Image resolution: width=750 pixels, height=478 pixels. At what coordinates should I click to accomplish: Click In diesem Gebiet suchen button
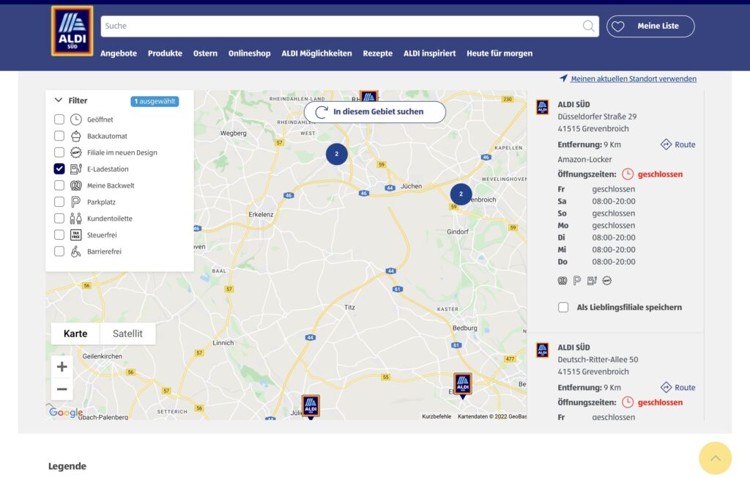(x=375, y=112)
